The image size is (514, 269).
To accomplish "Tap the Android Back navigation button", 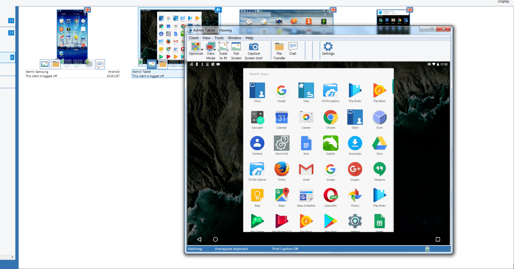I will (199, 240).
